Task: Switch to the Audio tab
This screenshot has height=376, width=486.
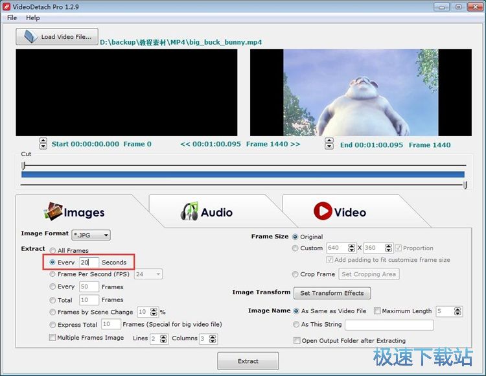Action: (207, 212)
